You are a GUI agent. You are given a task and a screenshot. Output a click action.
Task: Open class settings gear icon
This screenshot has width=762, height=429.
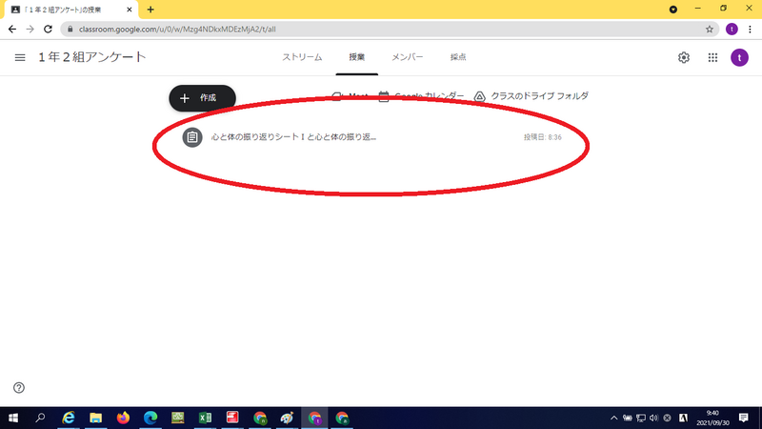[x=684, y=57]
